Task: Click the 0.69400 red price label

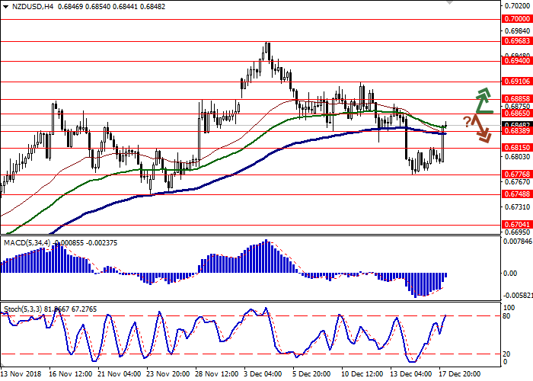Action: [517, 61]
